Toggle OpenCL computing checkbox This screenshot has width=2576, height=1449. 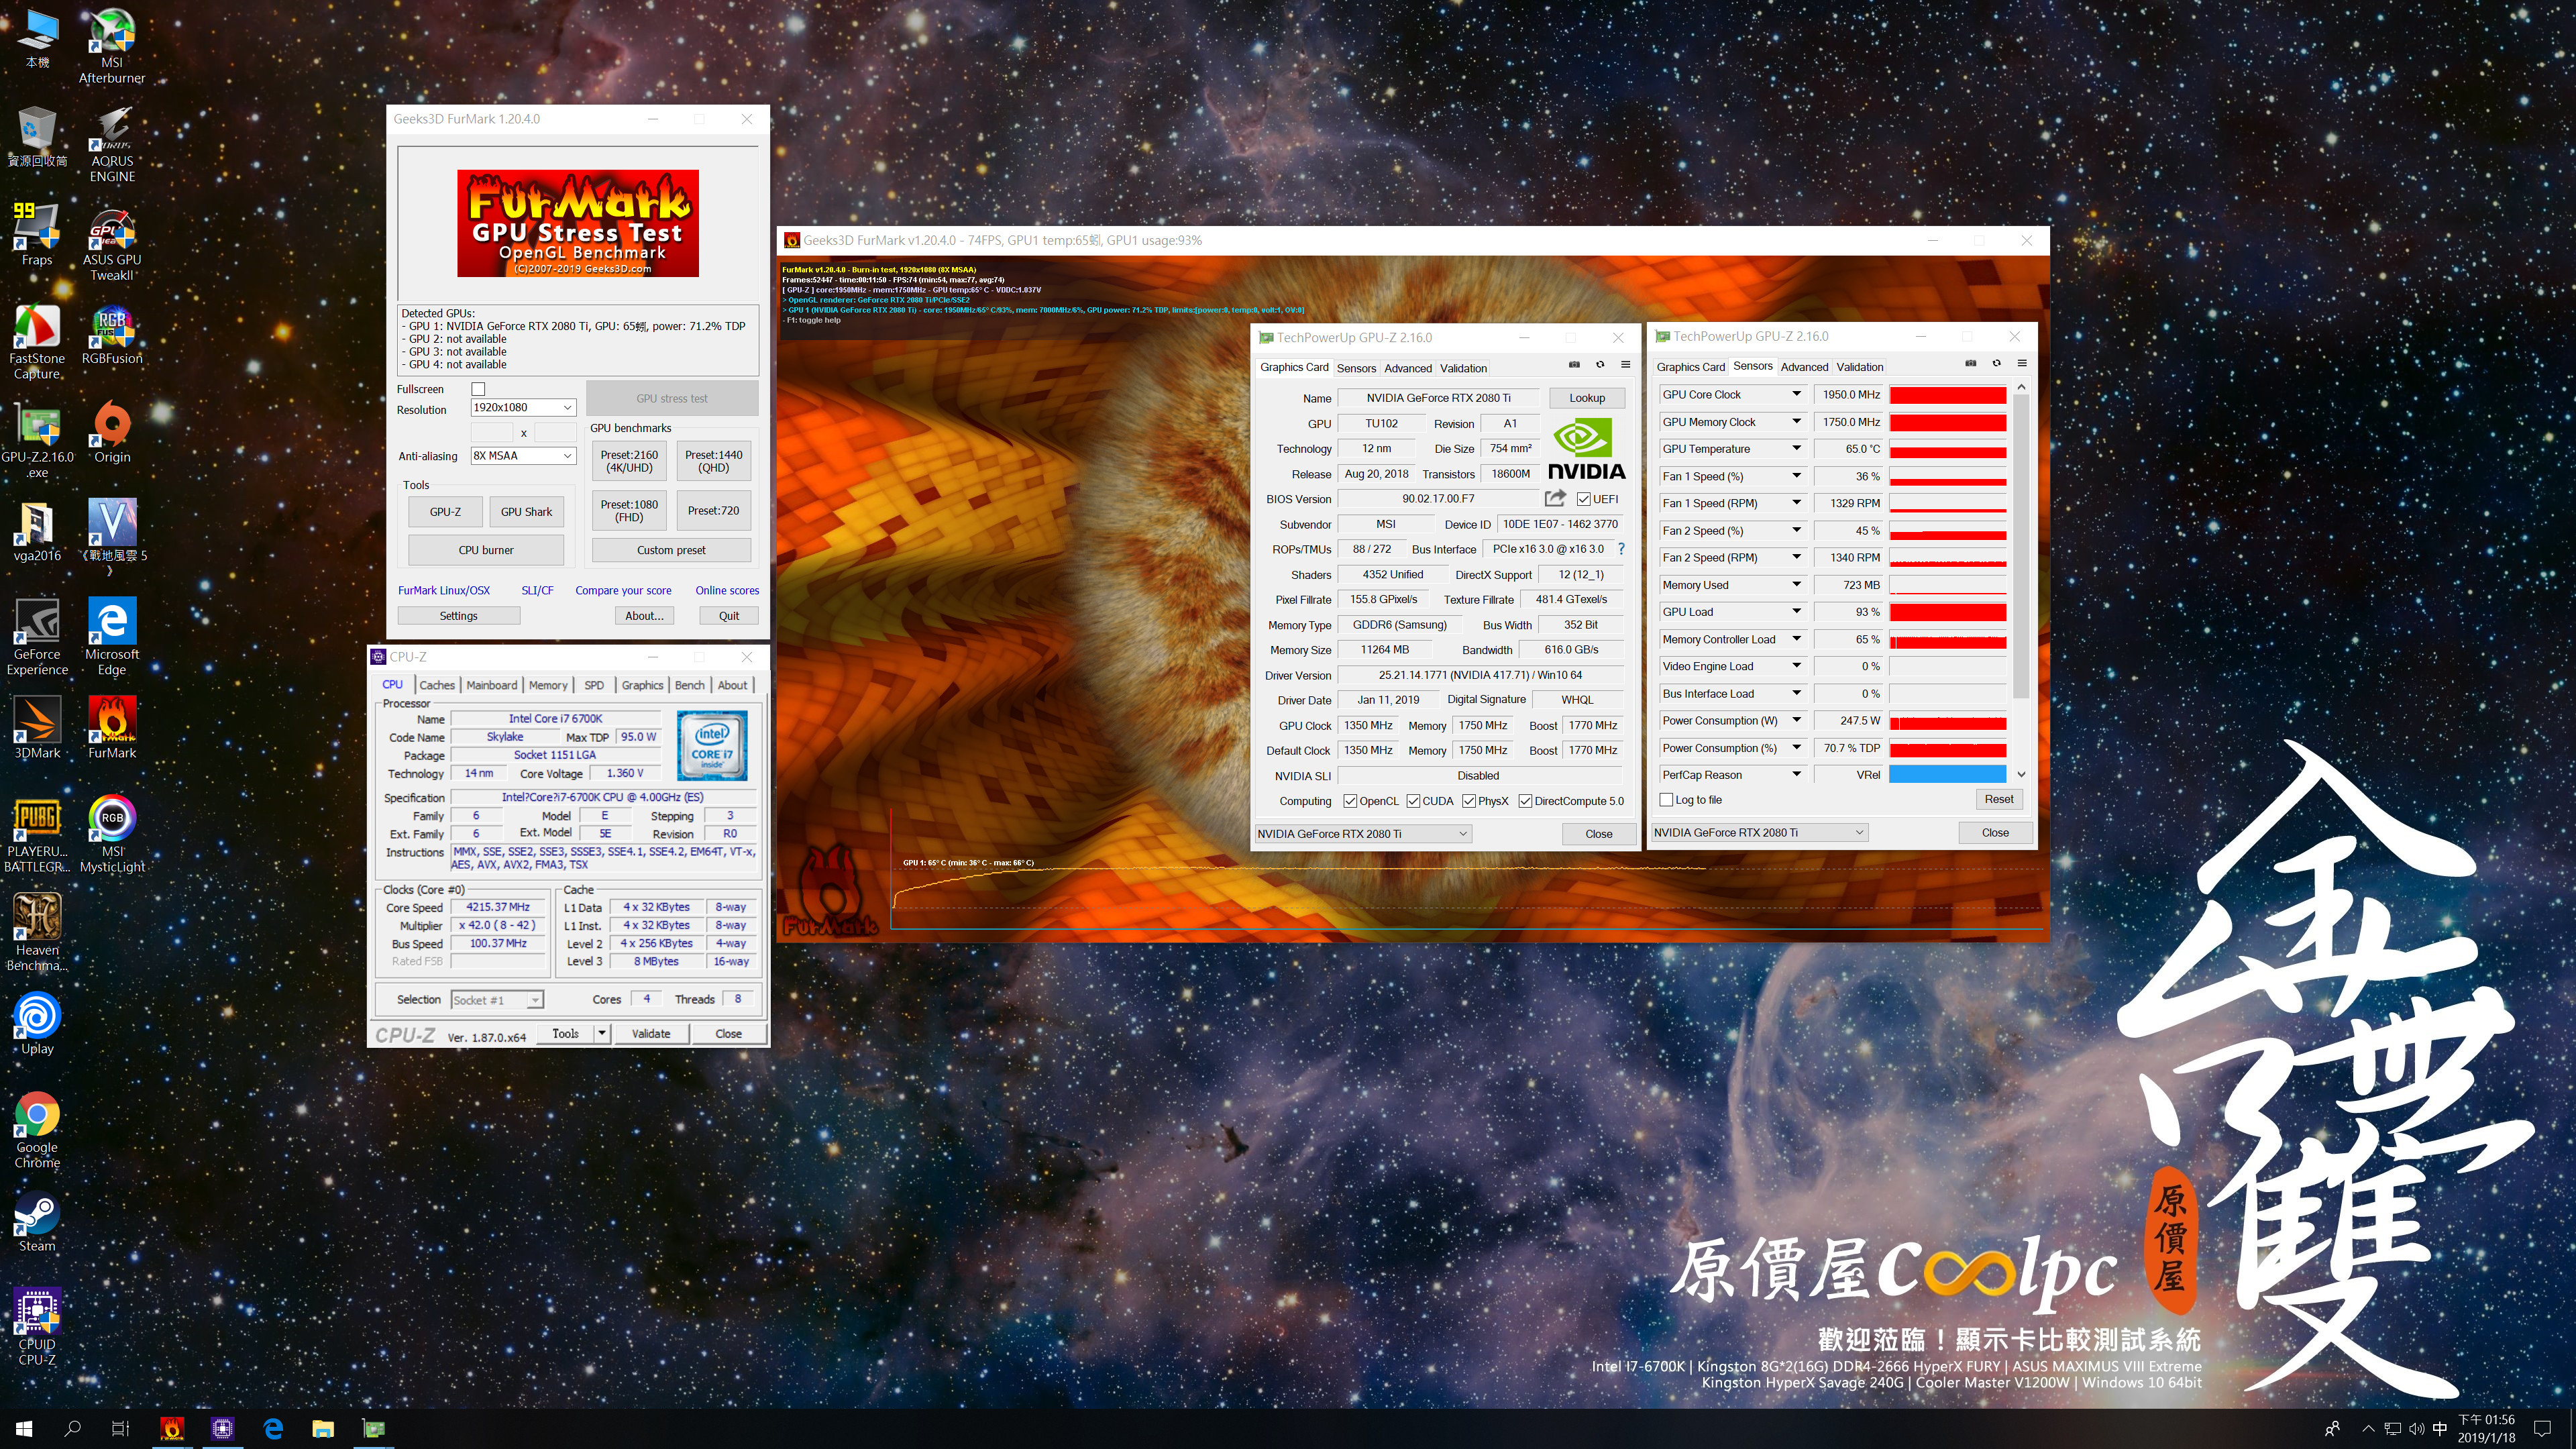coord(1350,801)
